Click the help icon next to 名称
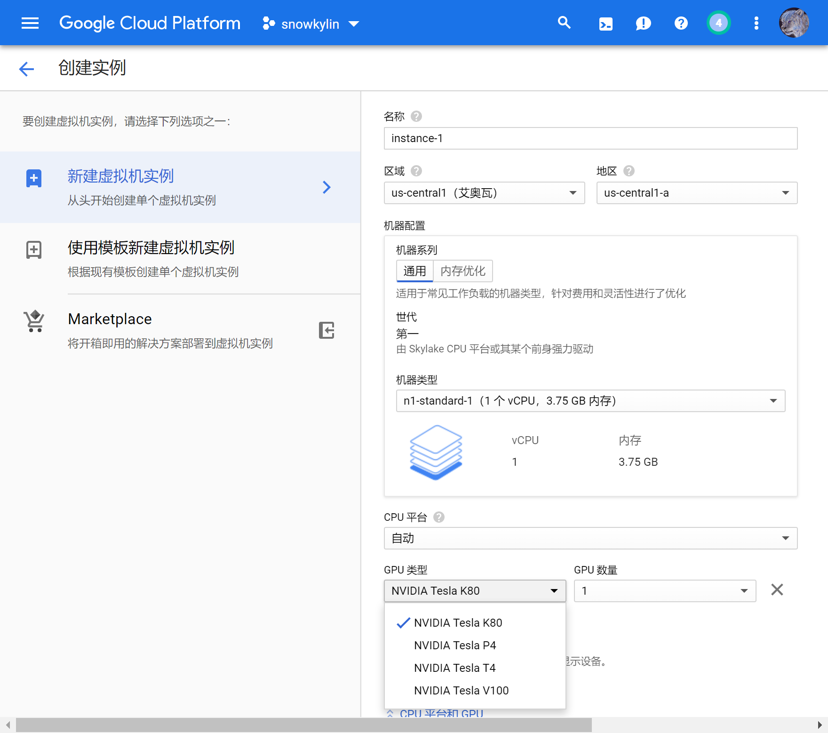The width and height of the screenshot is (828, 733). pos(416,116)
